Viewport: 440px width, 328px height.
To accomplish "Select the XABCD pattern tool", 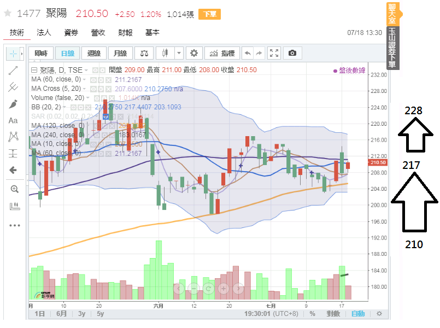I will pos(13,137).
